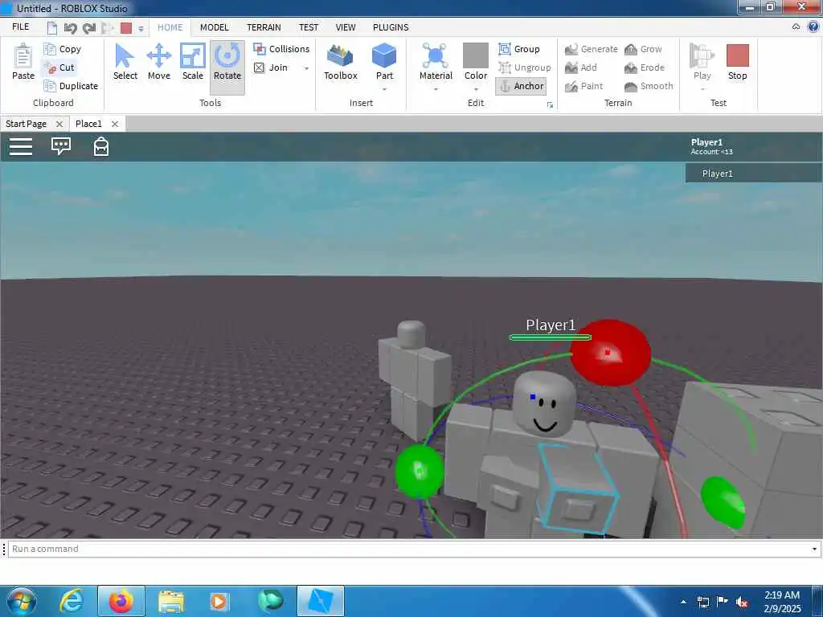
Task: Switch to the MODEL ribbon tab
Action: 214,27
